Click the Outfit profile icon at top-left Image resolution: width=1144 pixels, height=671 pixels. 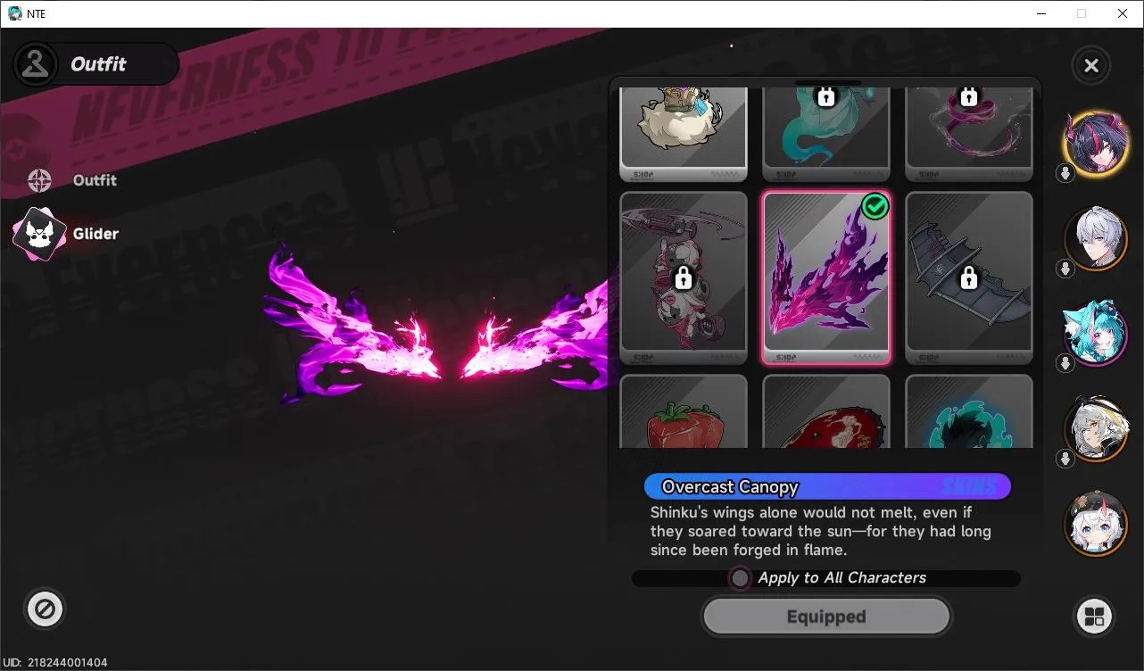36,64
